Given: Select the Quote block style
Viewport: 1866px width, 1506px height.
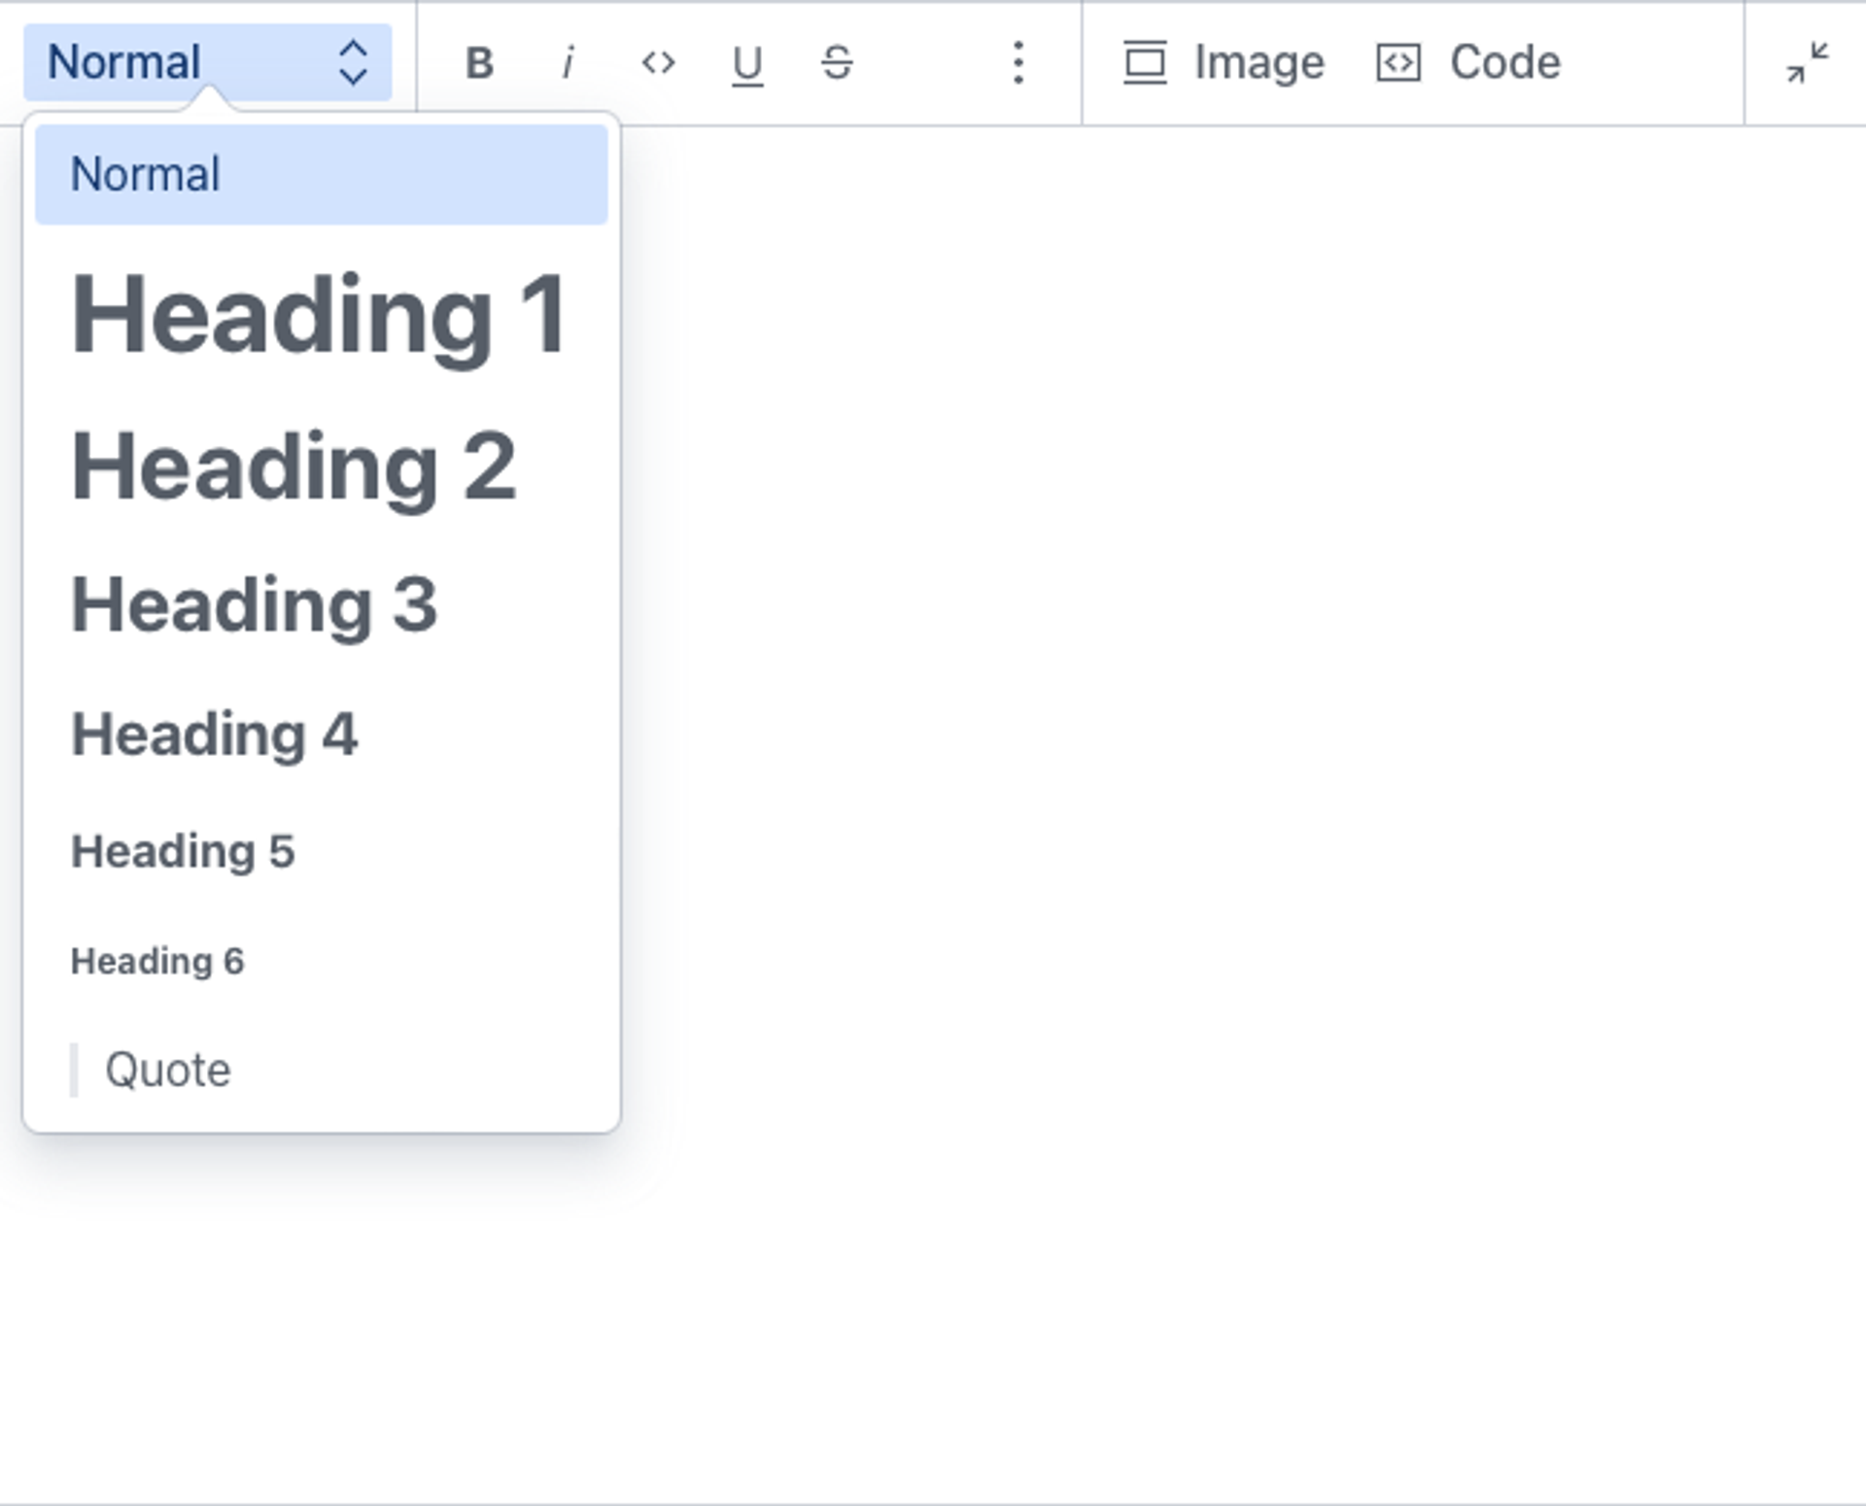Looking at the screenshot, I should coord(167,1070).
